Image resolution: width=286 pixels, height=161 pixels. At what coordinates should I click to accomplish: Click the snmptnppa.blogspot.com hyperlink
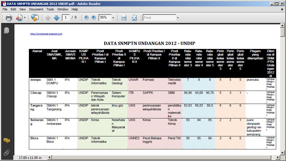pos(46,34)
